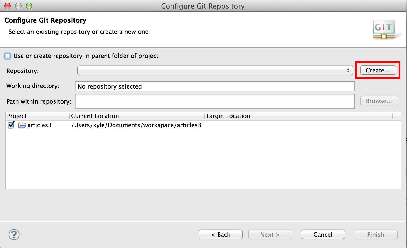Screen dimensions: 407x248
Task: Click the GIT wizard banner icon
Action: (384, 29)
